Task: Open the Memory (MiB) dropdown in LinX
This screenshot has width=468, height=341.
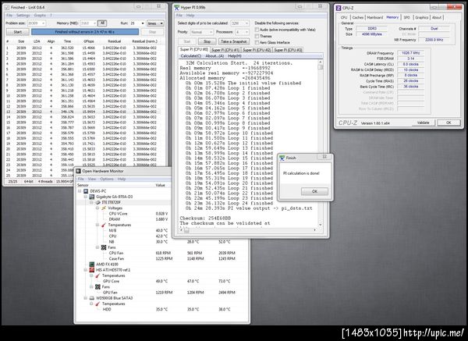Action: pyautogui.click(x=88, y=23)
